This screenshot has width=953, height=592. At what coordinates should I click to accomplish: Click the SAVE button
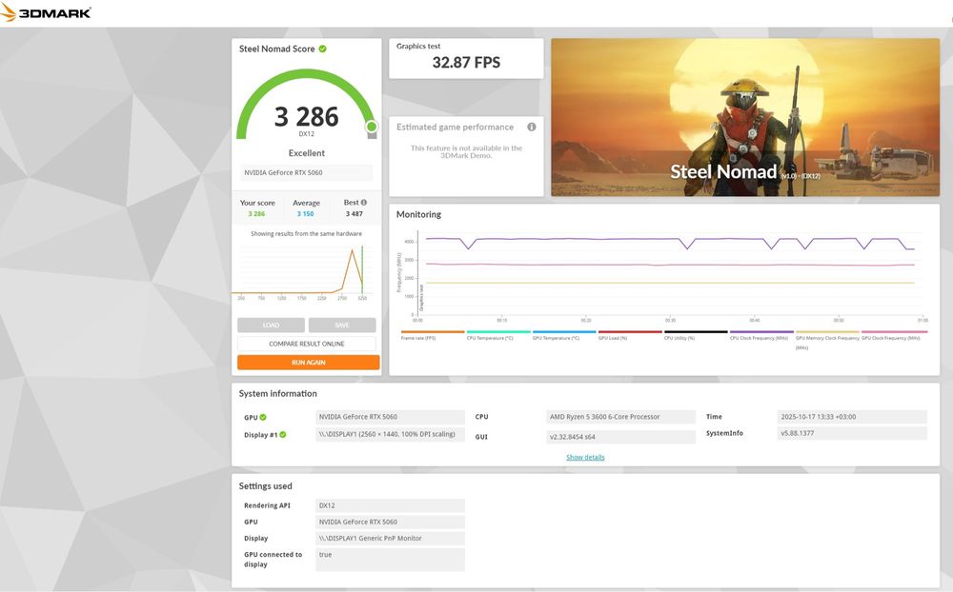click(342, 325)
